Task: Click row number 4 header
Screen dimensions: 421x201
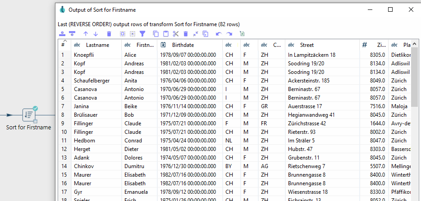Action: [x=65, y=81]
